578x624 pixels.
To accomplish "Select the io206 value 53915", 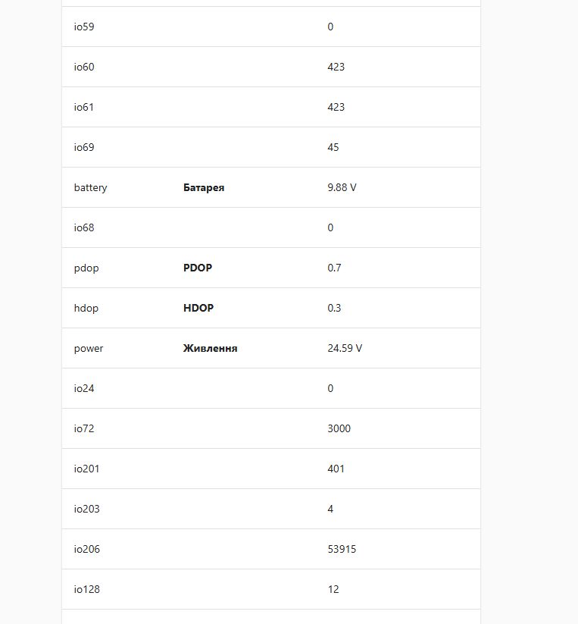I will coord(342,549).
